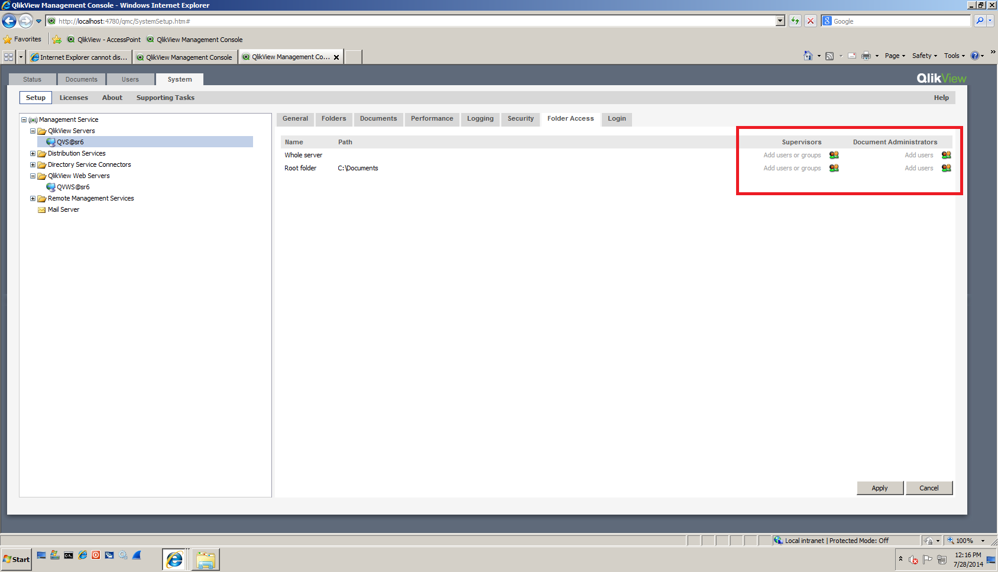Open the Page menu dropdown

[x=895, y=56]
